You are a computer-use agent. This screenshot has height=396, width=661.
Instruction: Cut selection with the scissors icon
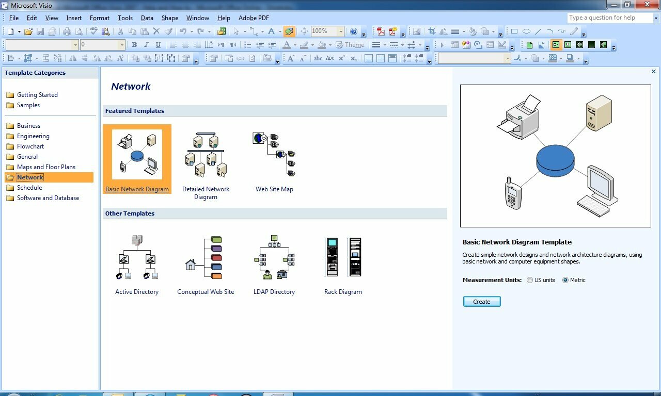tap(120, 31)
